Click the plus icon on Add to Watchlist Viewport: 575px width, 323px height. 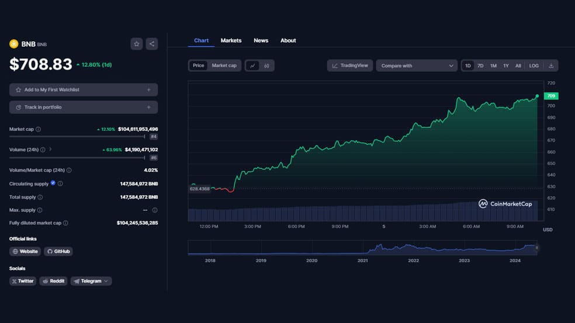(x=149, y=90)
